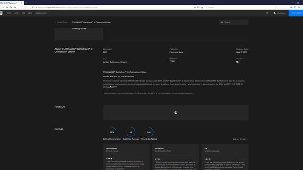Open the FAQ menu item
The width and height of the screenshot is (303, 170).
click(24, 13)
